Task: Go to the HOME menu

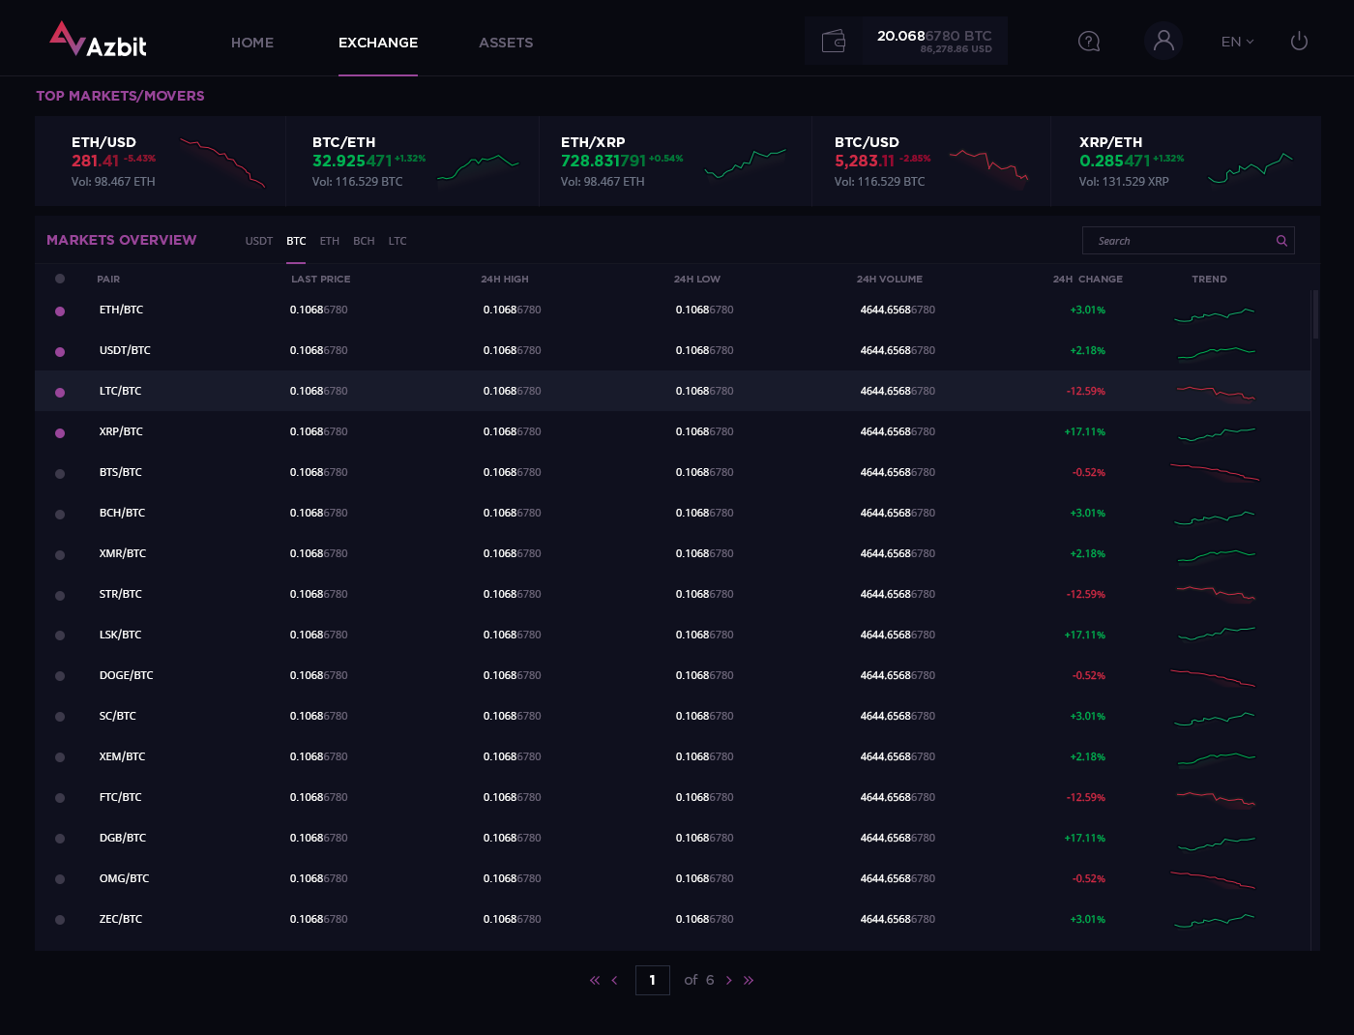Action: click(x=252, y=43)
